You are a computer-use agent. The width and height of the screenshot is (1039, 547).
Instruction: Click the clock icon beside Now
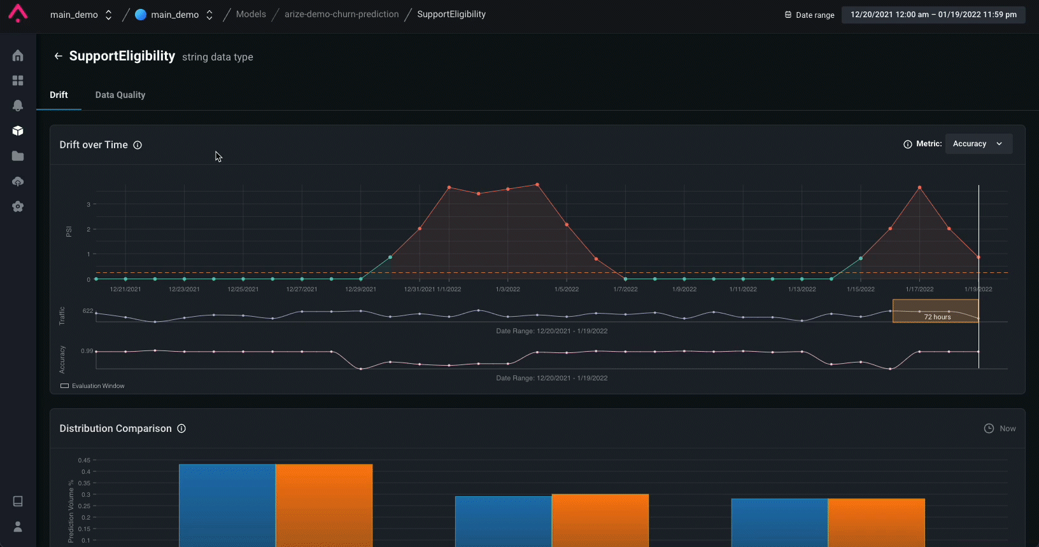(x=989, y=429)
